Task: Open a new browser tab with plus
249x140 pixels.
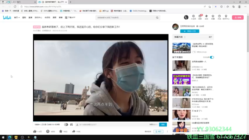Action: point(70,2)
